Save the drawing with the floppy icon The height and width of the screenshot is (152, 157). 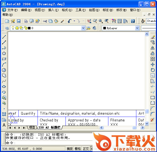[x=19, y=21]
